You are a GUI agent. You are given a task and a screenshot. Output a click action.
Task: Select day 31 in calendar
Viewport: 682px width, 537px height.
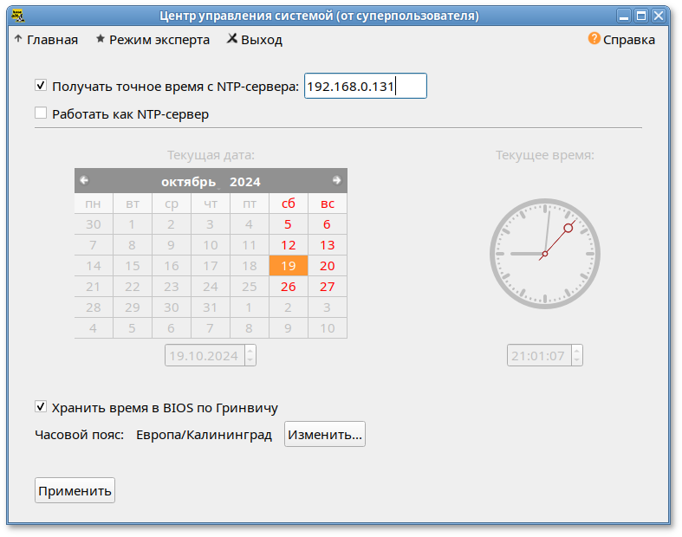(x=210, y=307)
